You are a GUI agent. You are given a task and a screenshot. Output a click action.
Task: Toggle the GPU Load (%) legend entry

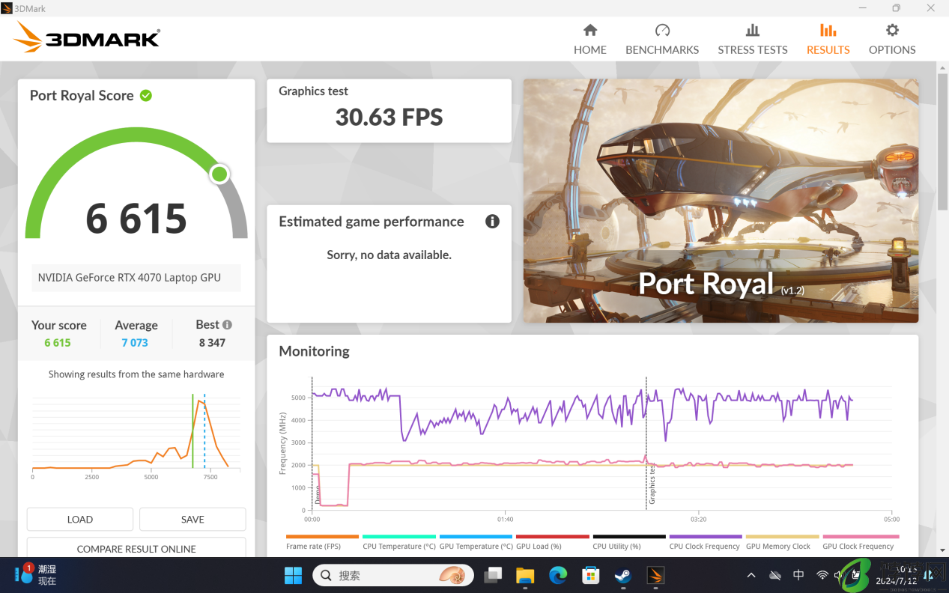(x=553, y=542)
